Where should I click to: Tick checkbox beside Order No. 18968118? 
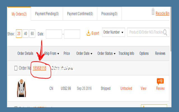pos(16,68)
